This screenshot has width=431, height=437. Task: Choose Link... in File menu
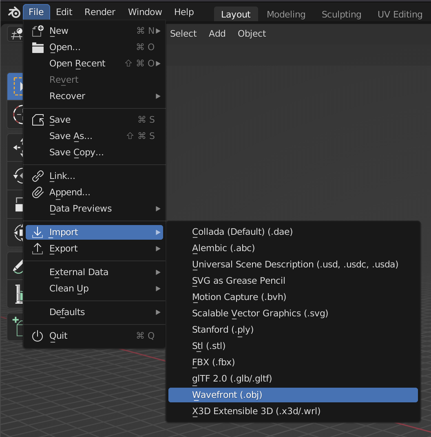[94, 176]
